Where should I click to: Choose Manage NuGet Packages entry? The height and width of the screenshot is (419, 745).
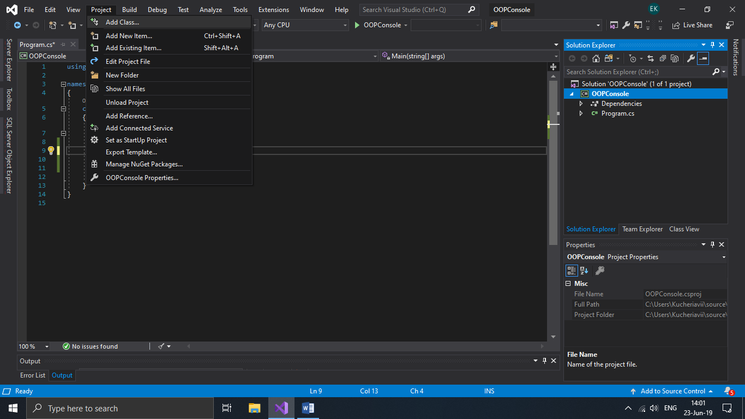[169, 164]
